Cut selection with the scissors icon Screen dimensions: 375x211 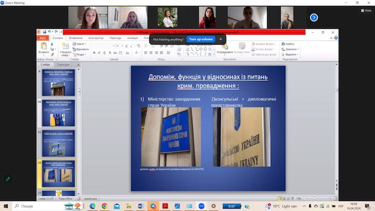coord(52,45)
